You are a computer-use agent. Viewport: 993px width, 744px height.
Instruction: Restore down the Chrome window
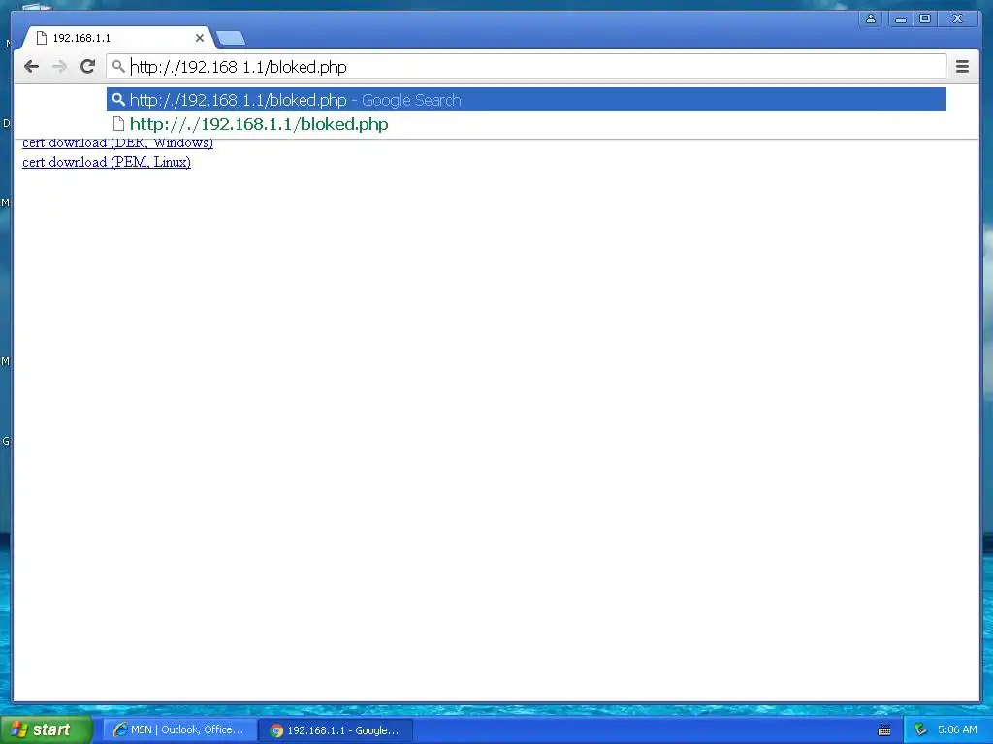point(925,18)
